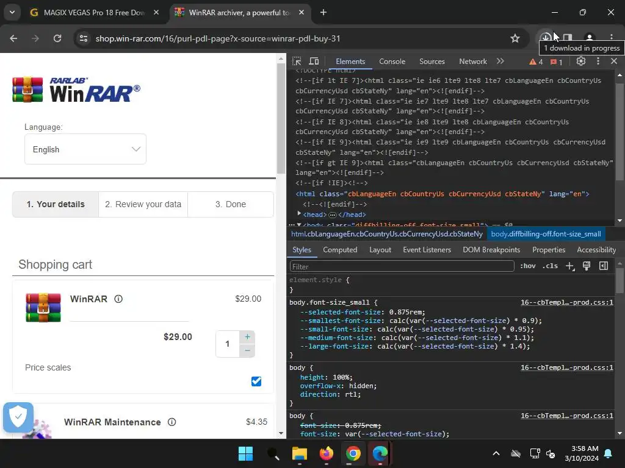Close the MAGIX VEGAS Pro tab
Image resolution: width=625 pixels, height=468 pixels.
156,12
